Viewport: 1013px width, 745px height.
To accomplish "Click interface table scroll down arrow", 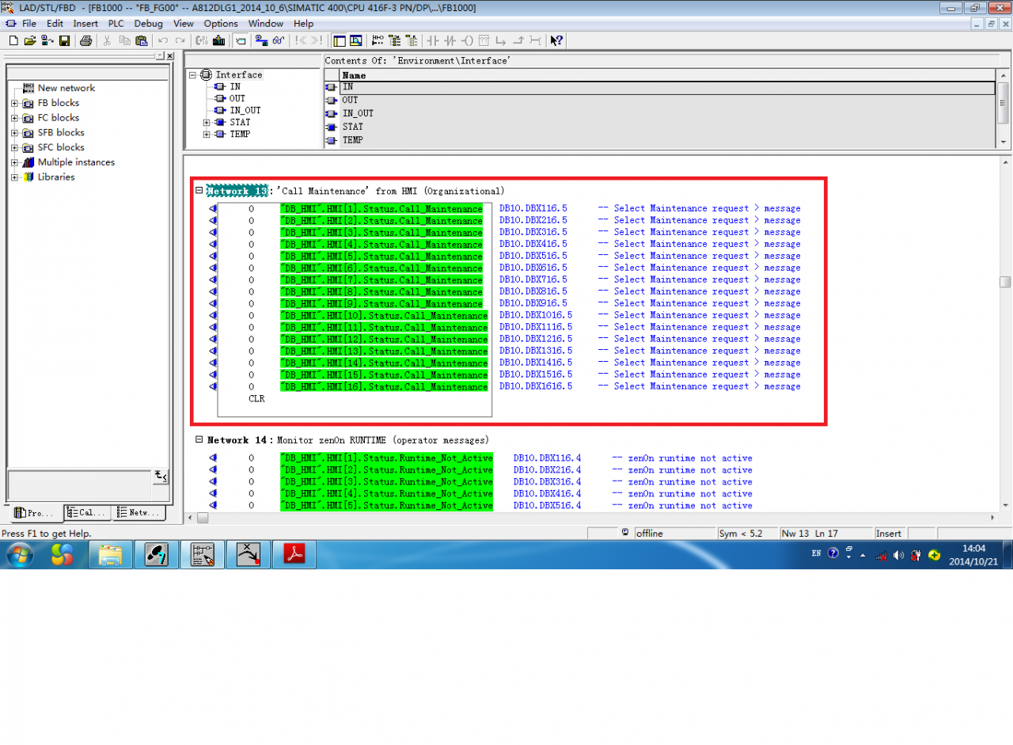I will click(x=1004, y=142).
